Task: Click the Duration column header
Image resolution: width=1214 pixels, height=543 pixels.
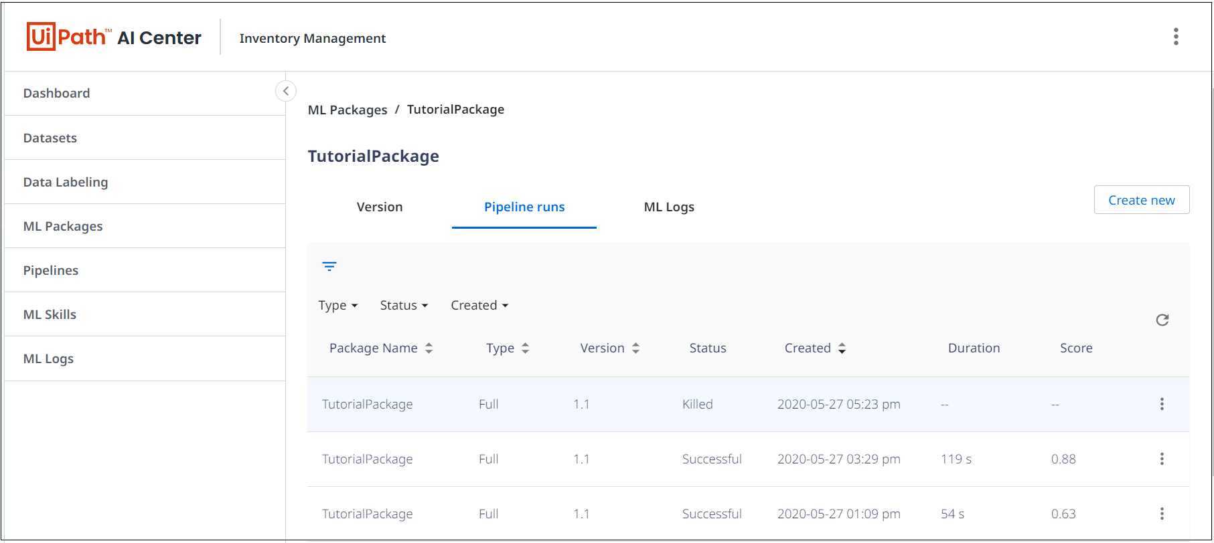Action: pyautogui.click(x=974, y=348)
